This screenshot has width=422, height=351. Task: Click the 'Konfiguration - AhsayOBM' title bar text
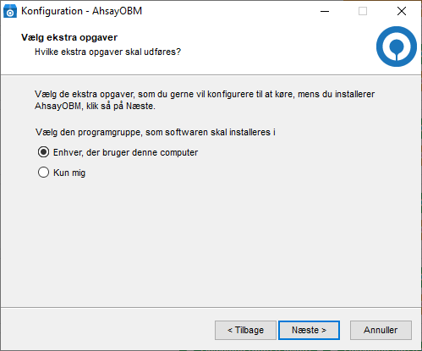point(81,11)
